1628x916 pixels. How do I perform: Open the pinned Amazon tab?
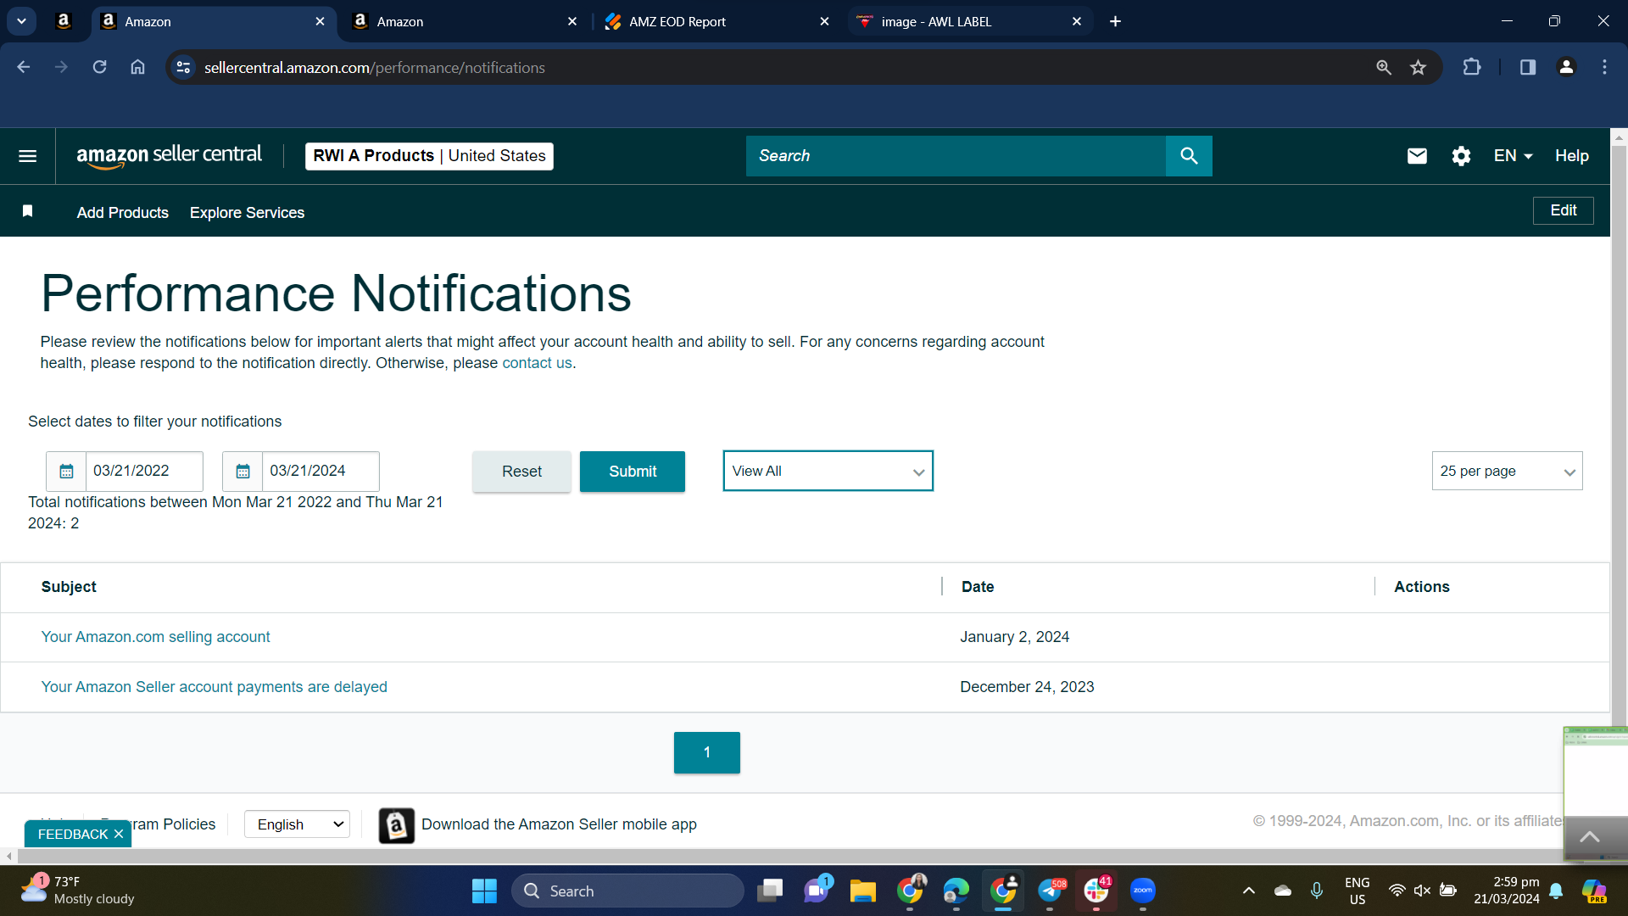64,21
